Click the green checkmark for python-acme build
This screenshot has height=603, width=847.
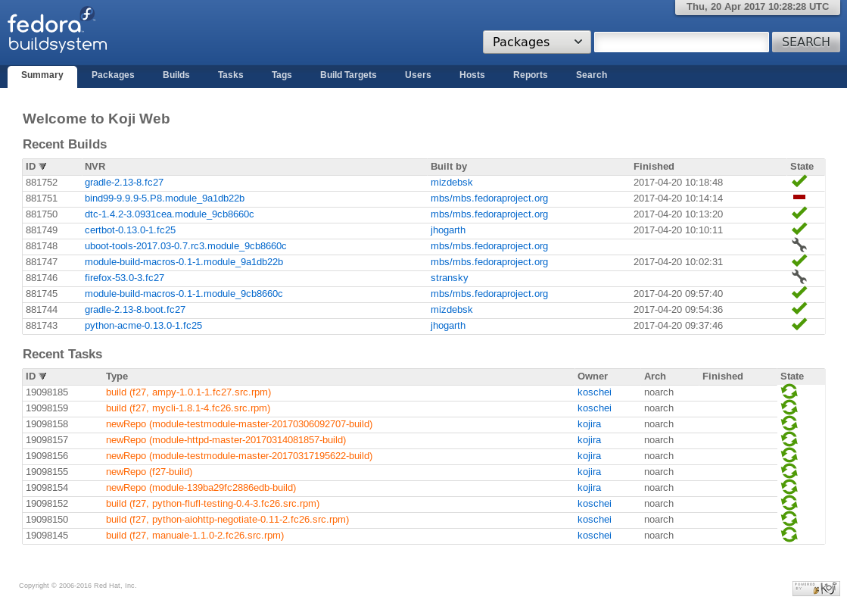799,325
